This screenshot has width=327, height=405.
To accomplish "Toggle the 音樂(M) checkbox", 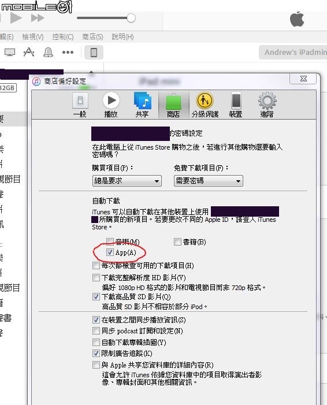I will tap(110, 241).
